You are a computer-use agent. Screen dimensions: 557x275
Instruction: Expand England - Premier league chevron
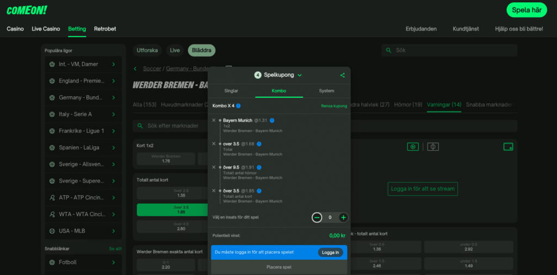(114, 81)
